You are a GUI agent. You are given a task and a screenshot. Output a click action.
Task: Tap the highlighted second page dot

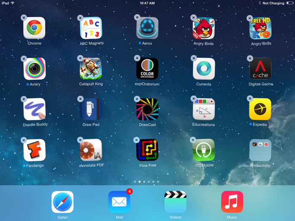139,182
